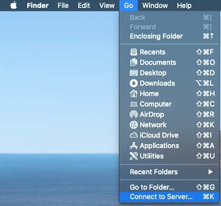Image resolution: width=221 pixels, height=206 pixels.
Task: Click the Desktop screen icon
Action: 134,73
